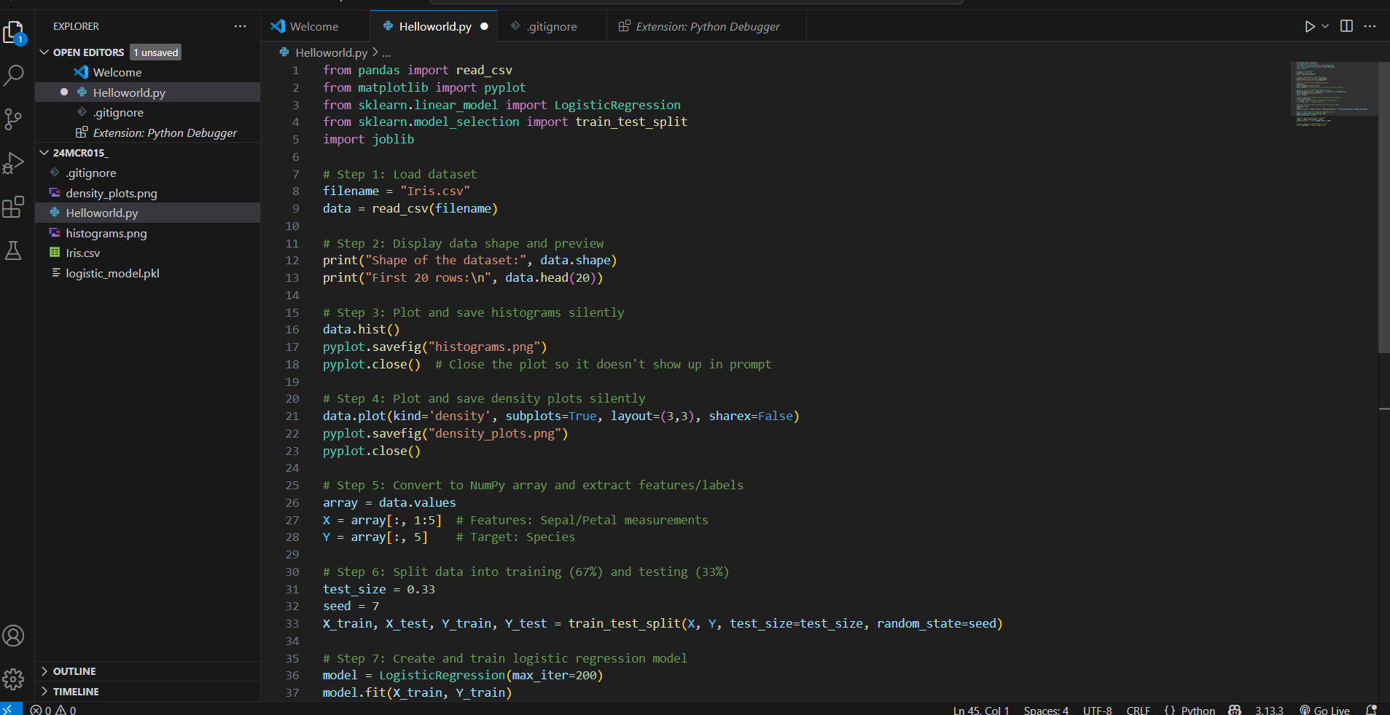Open the Search view in activity bar
The height and width of the screenshot is (715, 1390).
point(14,76)
